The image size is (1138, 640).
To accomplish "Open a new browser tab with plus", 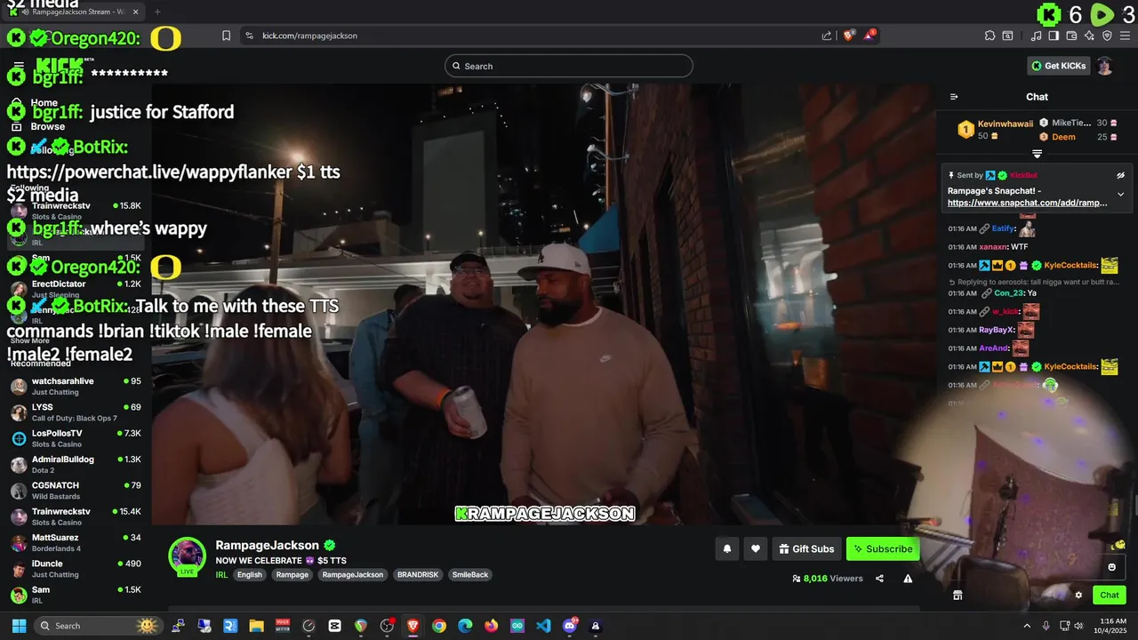I will 157,12.
